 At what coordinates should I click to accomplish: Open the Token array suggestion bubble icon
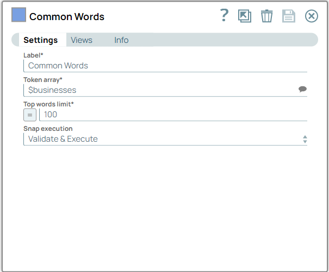coord(302,89)
